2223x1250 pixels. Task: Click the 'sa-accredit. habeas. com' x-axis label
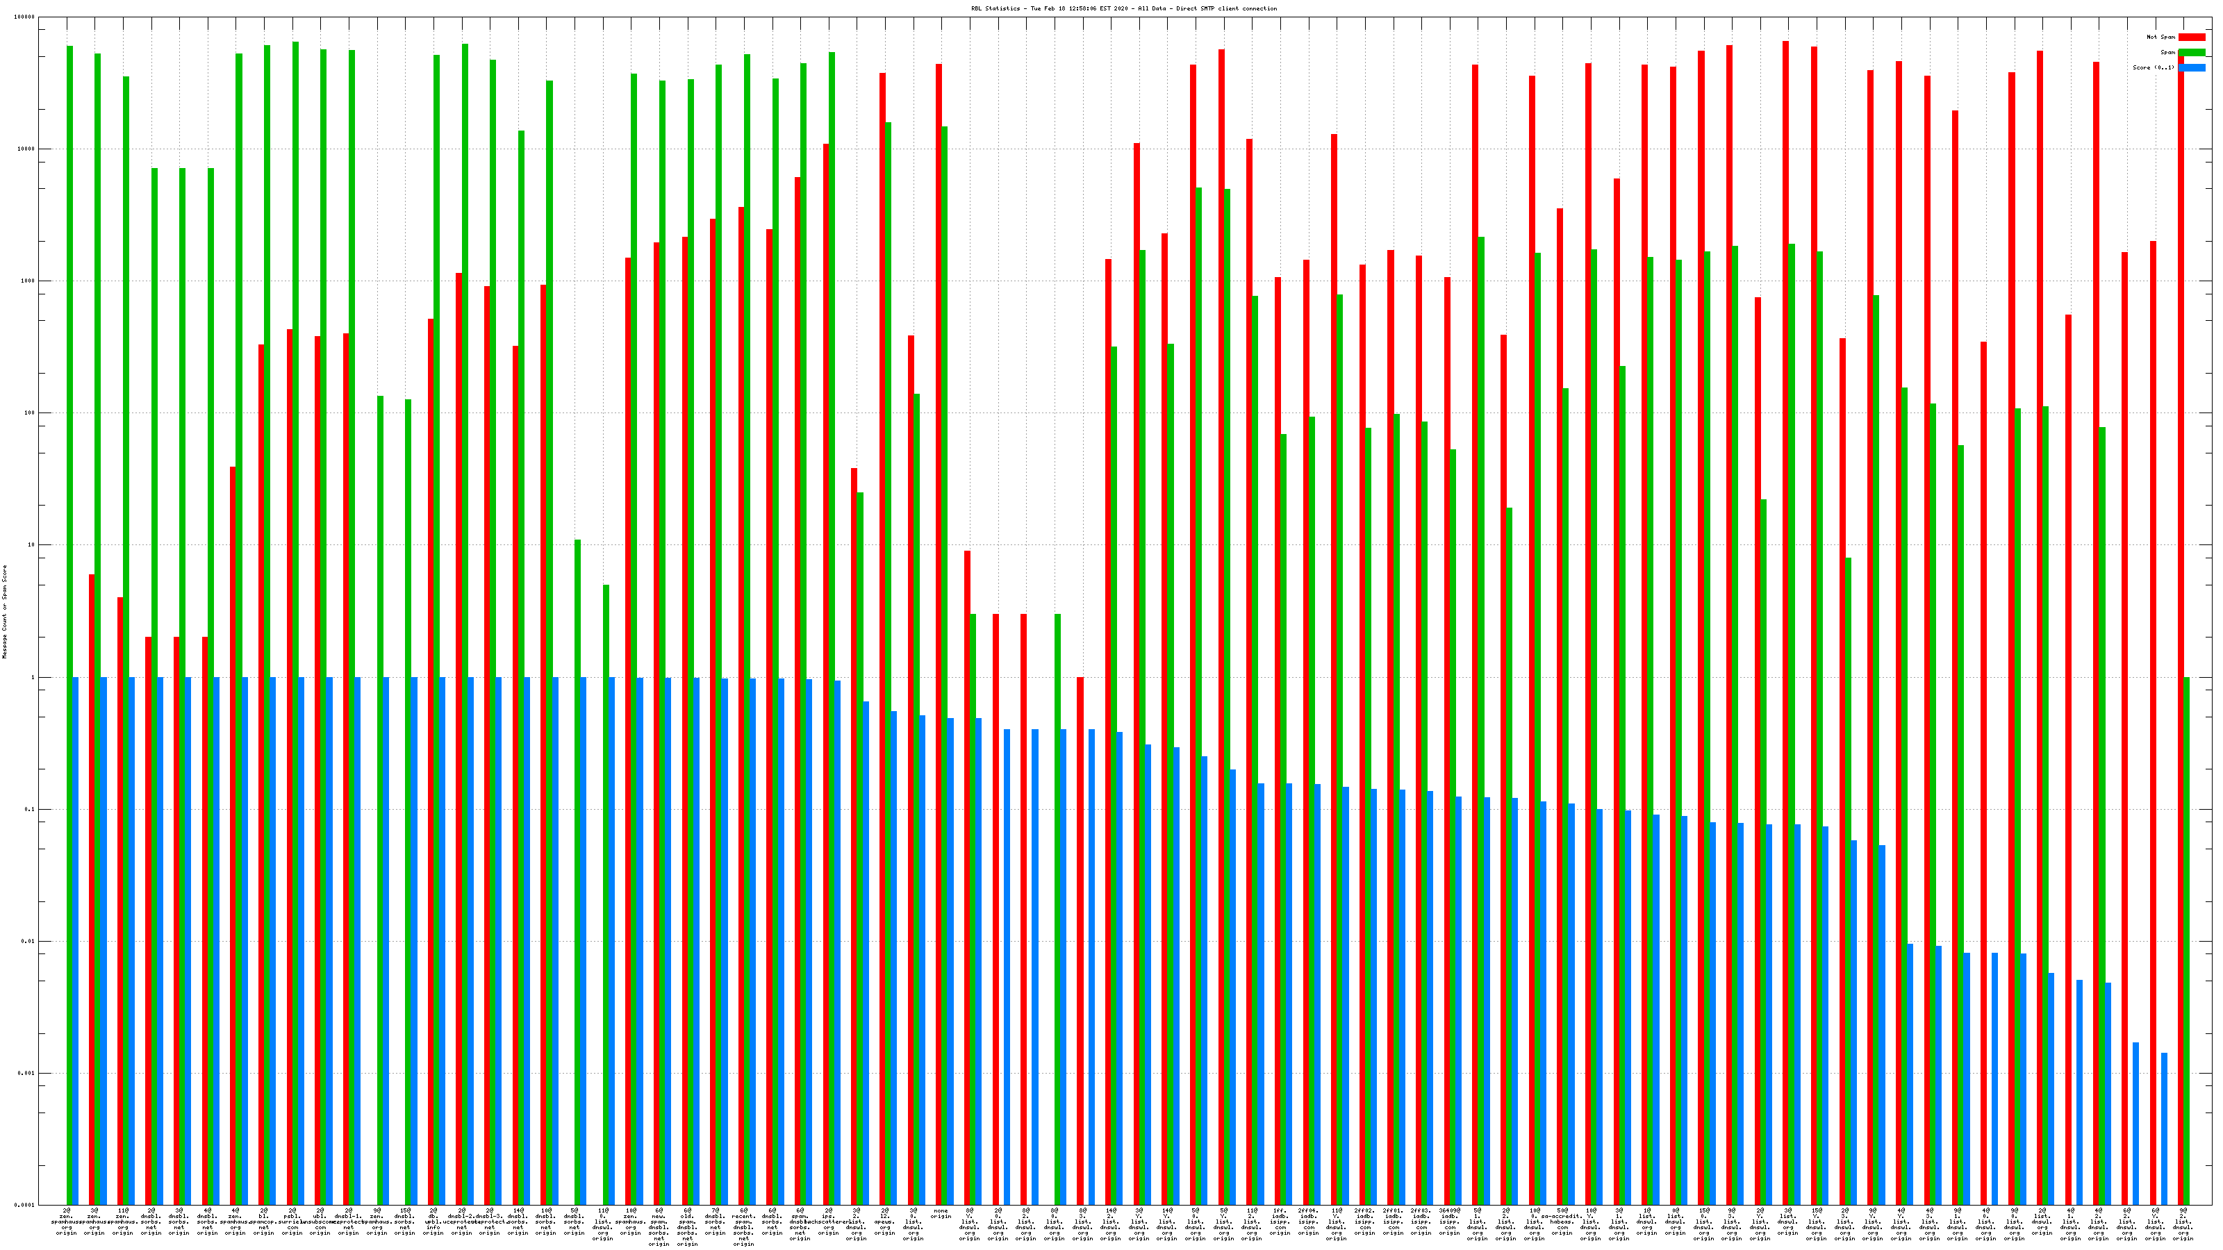tap(1562, 1221)
